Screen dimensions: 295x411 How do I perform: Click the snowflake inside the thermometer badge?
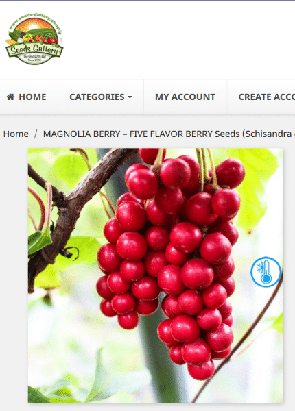coord(261,268)
